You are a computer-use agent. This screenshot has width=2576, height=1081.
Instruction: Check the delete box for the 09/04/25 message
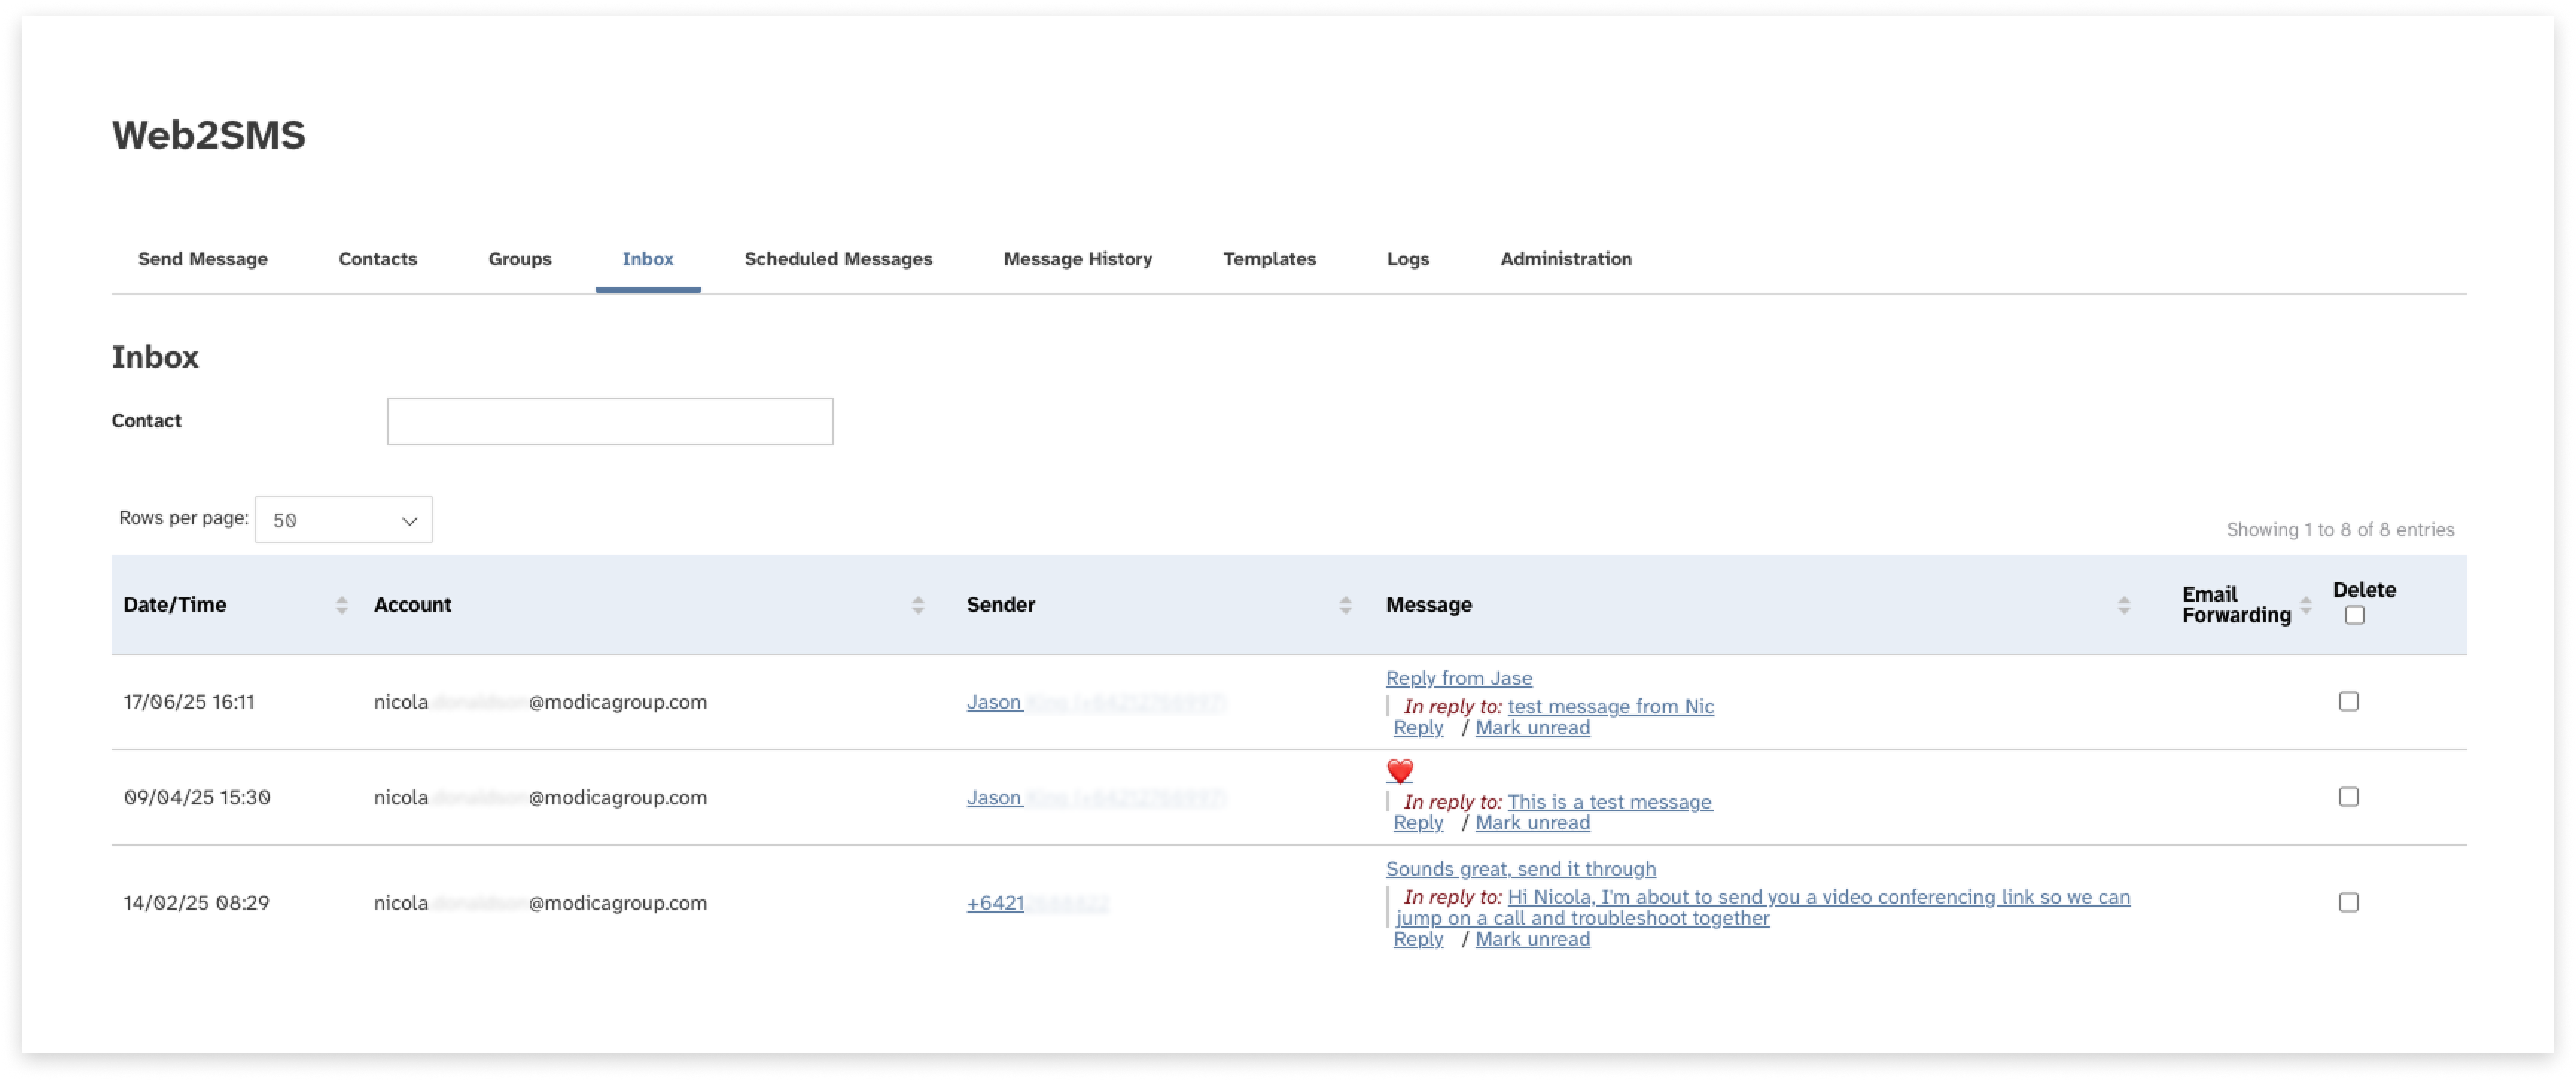2349,796
